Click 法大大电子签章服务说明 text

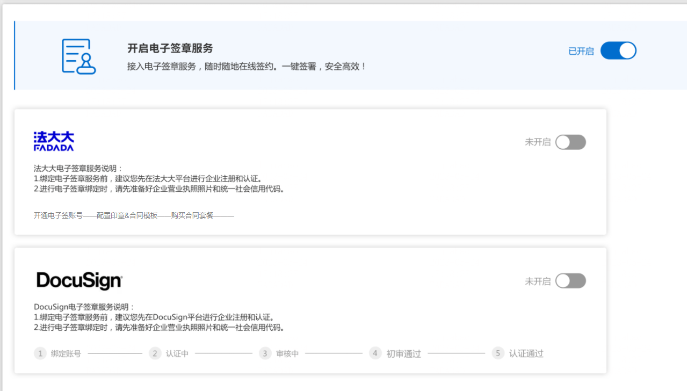coord(78,169)
